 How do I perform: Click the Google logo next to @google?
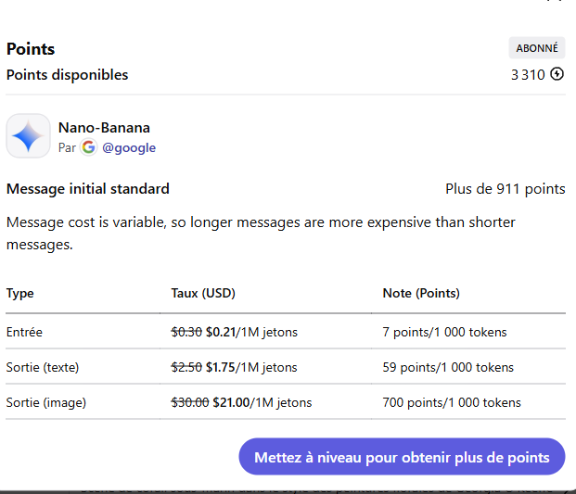[x=88, y=147]
